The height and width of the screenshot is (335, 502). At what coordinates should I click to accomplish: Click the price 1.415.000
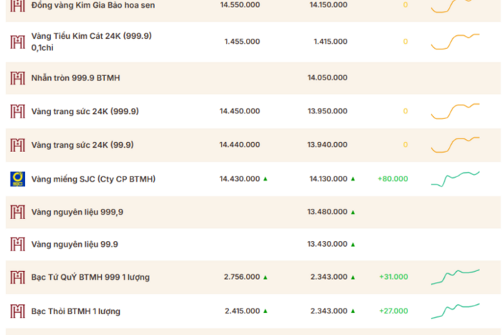[x=331, y=42]
